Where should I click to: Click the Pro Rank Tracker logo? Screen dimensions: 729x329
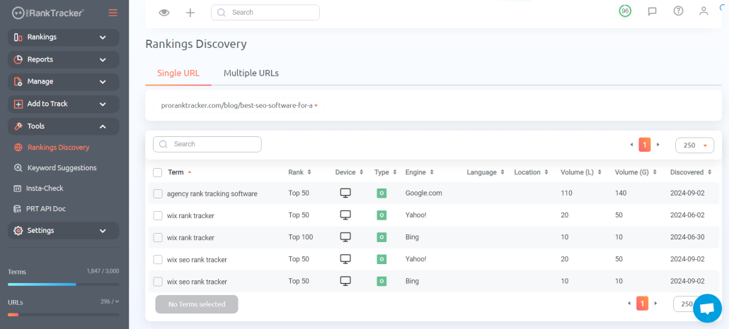[48, 13]
